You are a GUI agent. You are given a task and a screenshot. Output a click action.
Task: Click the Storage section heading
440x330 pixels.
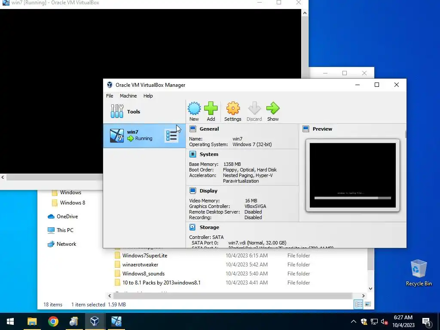(209, 227)
